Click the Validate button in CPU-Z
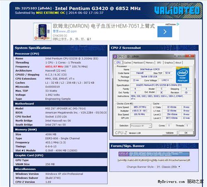 (x=169, y=133)
